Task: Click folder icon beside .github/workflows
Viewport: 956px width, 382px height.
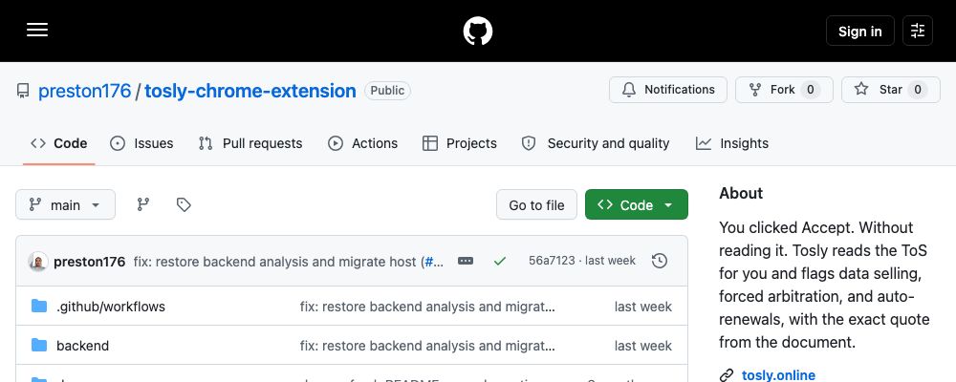Action: [39, 306]
